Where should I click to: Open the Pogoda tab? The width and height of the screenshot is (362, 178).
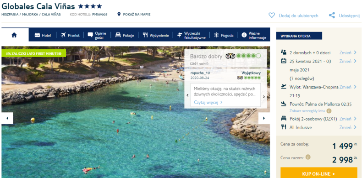pos(223,35)
